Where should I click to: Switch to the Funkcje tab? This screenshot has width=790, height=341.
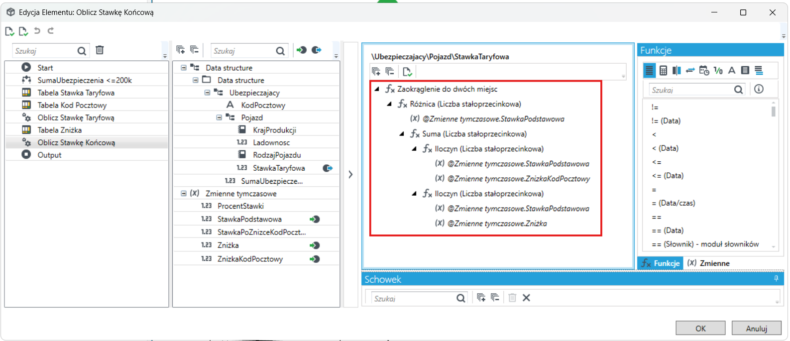660,263
